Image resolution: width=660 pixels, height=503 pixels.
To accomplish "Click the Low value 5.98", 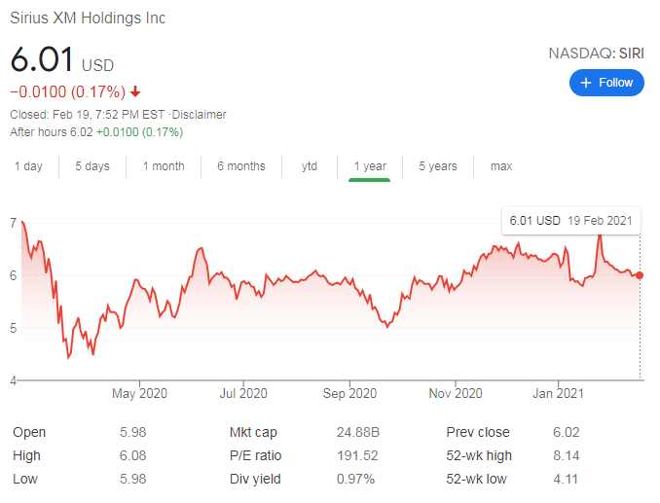I will click(132, 479).
